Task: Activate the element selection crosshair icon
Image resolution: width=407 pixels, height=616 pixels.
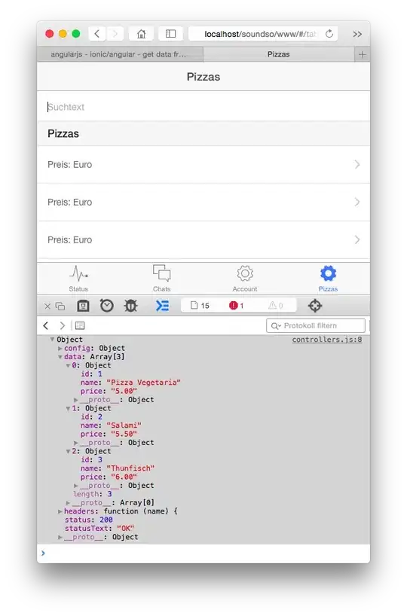Action: click(x=315, y=306)
